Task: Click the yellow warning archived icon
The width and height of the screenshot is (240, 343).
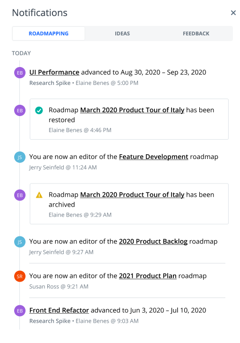Action: point(39,195)
